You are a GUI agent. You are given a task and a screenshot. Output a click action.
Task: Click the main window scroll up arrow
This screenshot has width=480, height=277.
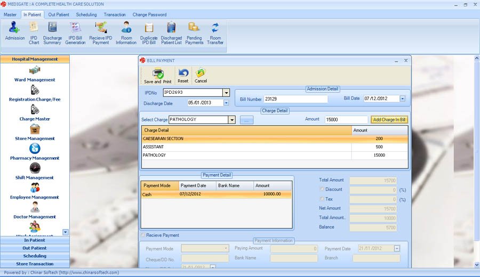(x=477, y=58)
